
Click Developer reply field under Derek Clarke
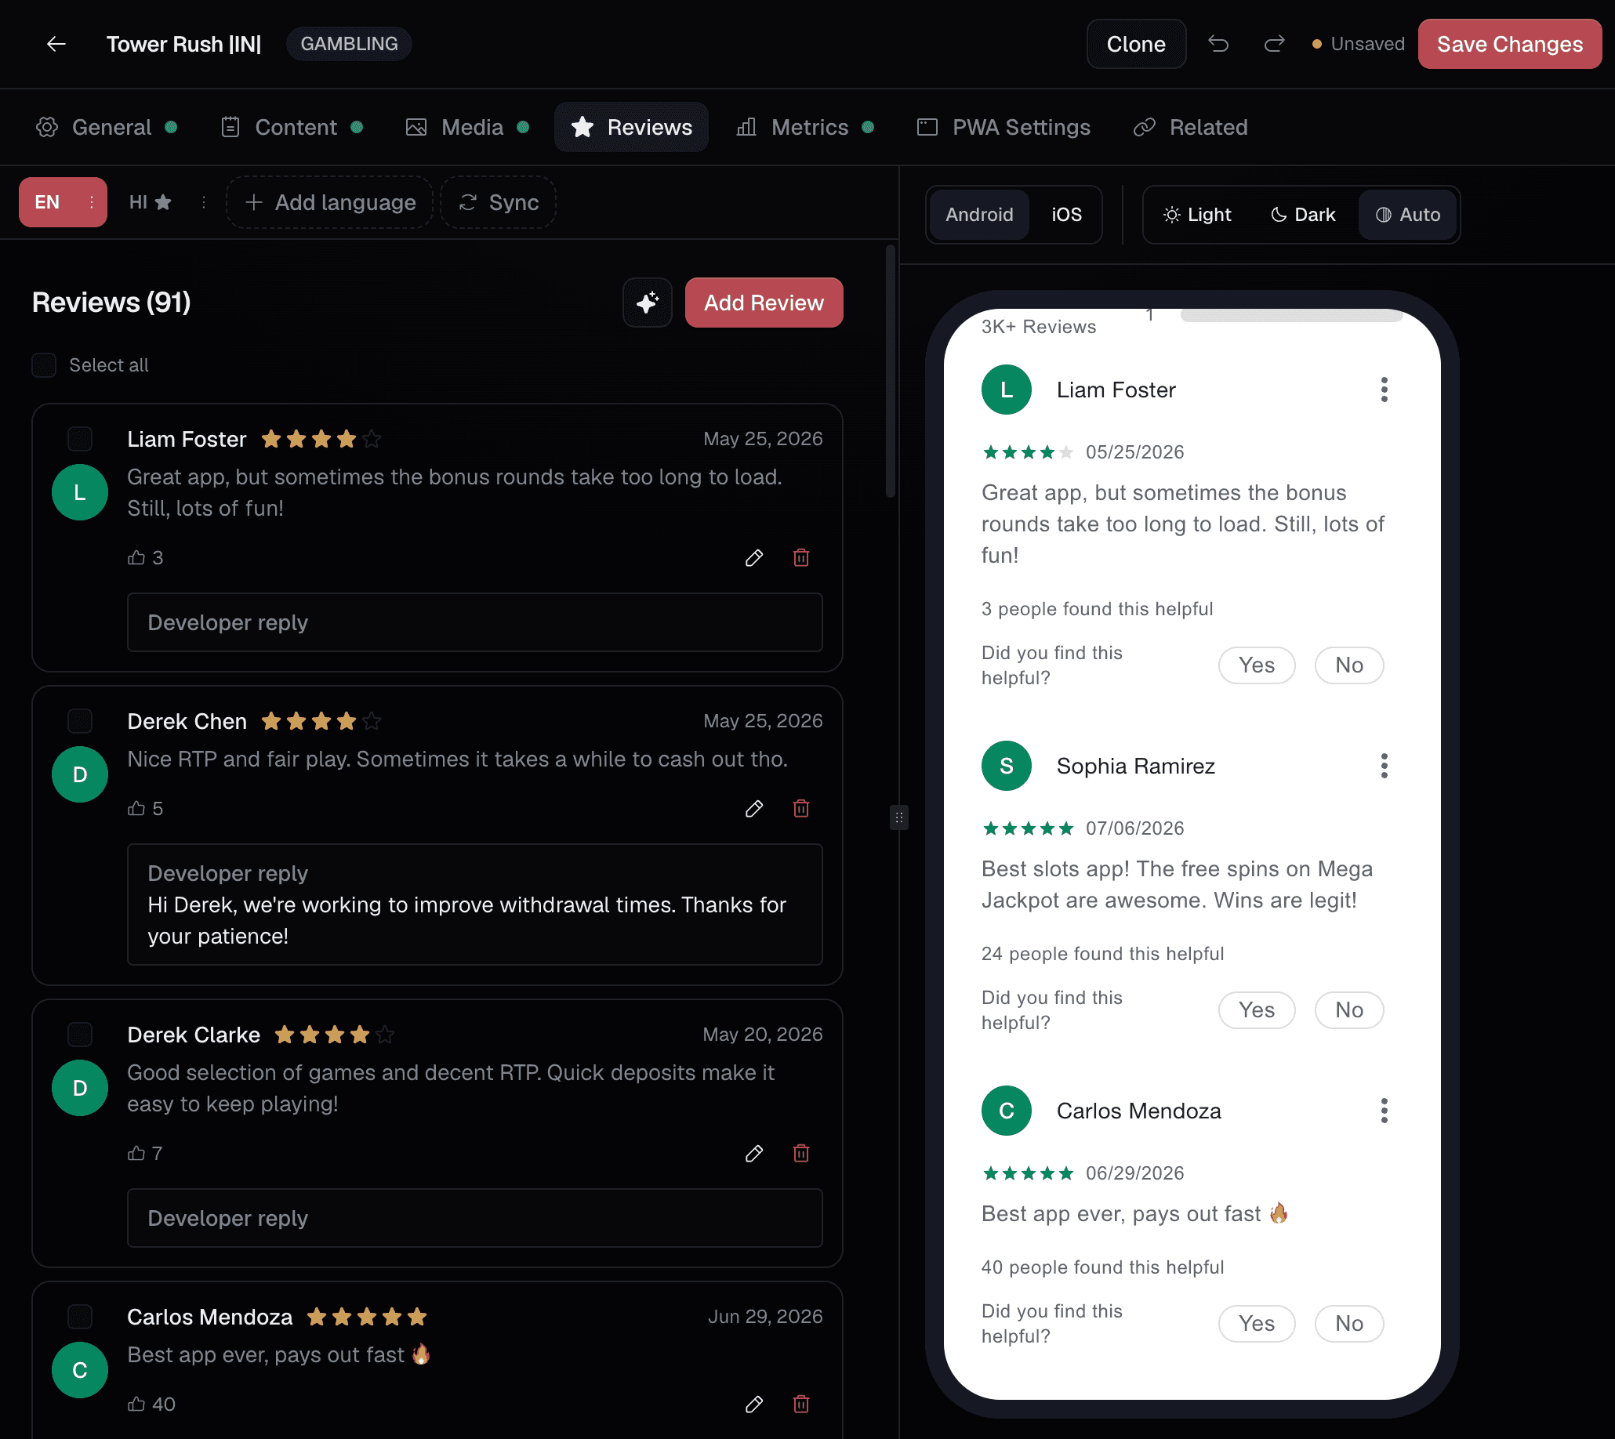[474, 1219]
